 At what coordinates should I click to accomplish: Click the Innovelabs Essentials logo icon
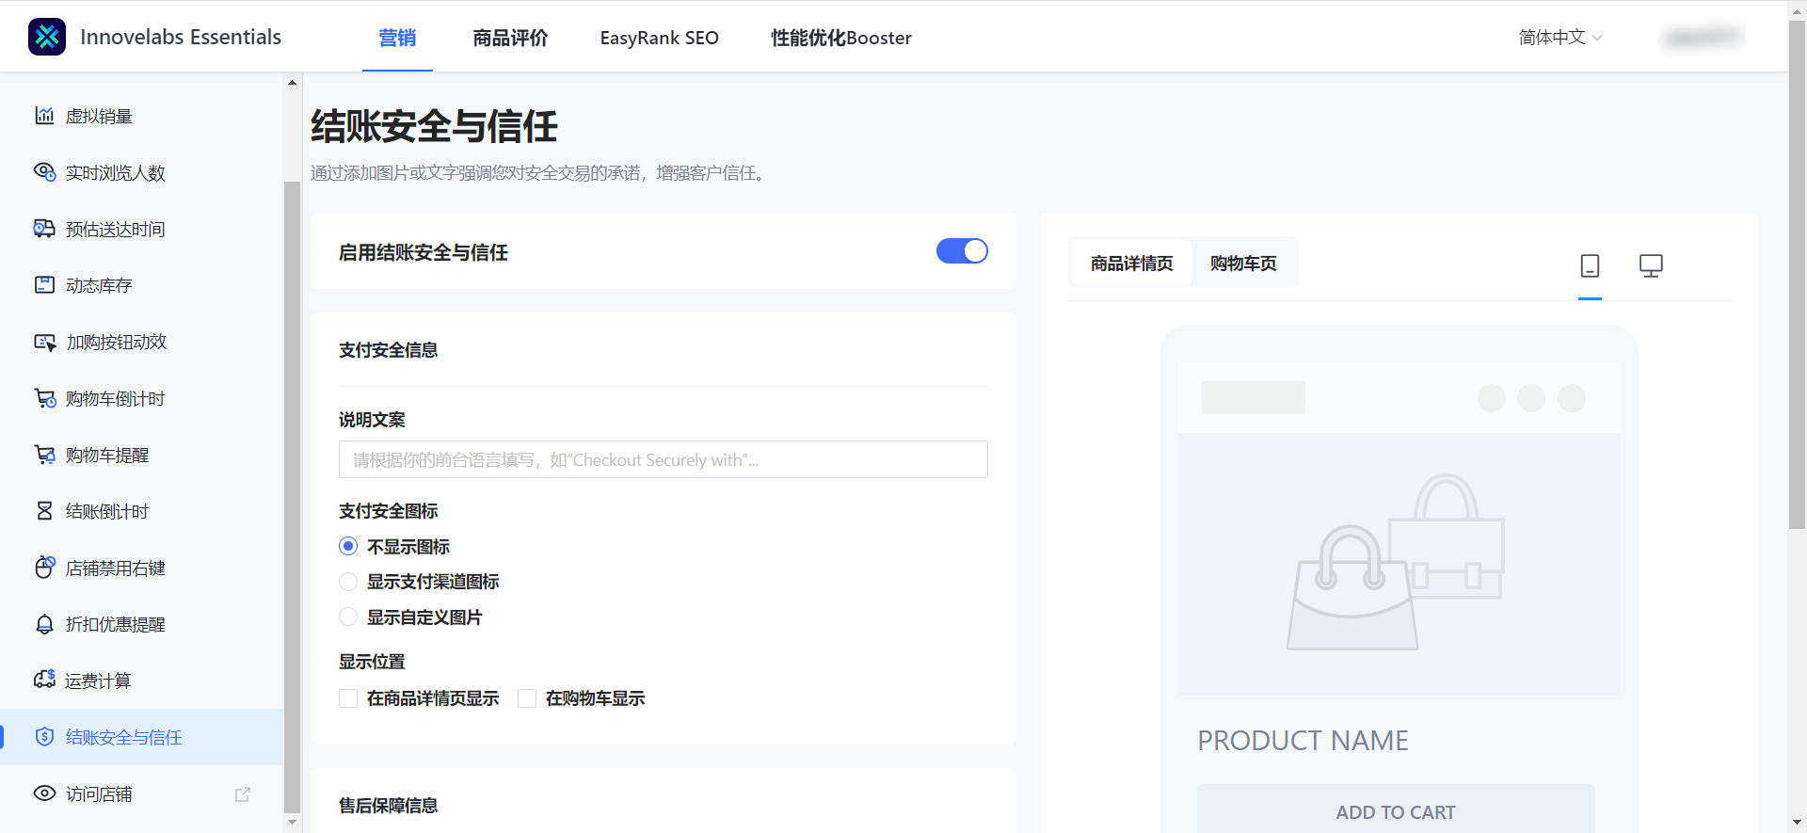[x=47, y=37]
